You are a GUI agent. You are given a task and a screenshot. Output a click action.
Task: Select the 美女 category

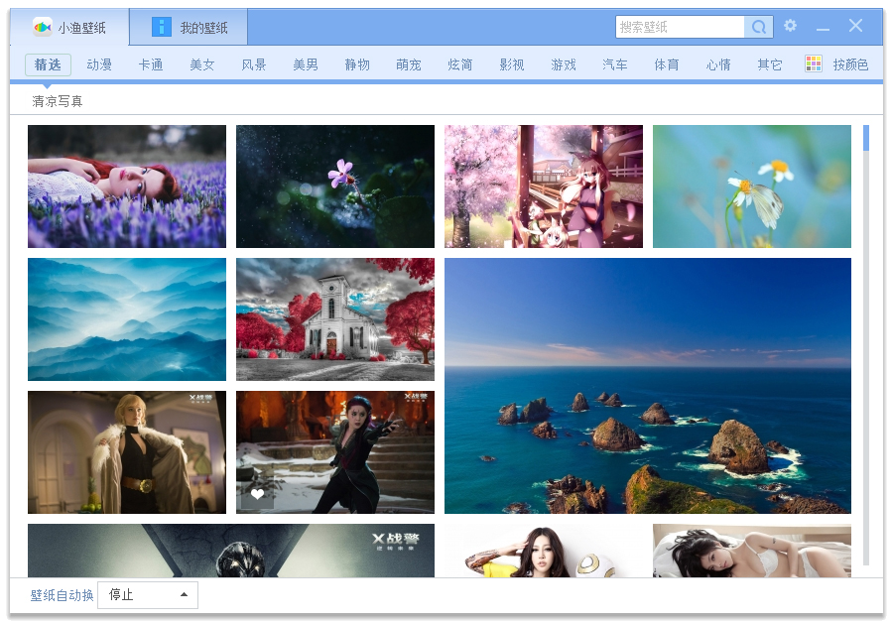pyautogui.click(x=202, y=64)
